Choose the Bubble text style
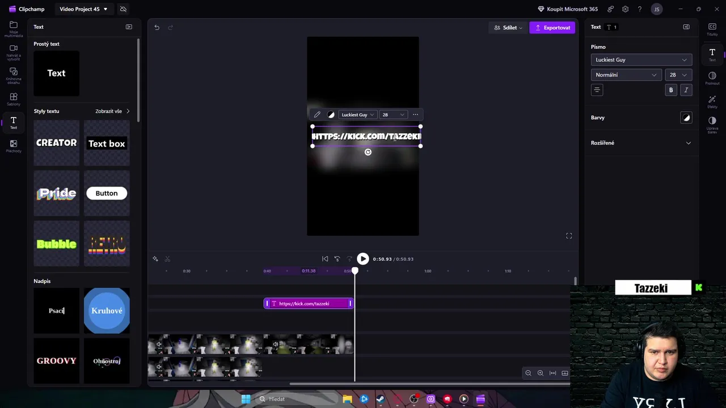The height and width of the screenshot is (408, 726). (x=56, y=244)
